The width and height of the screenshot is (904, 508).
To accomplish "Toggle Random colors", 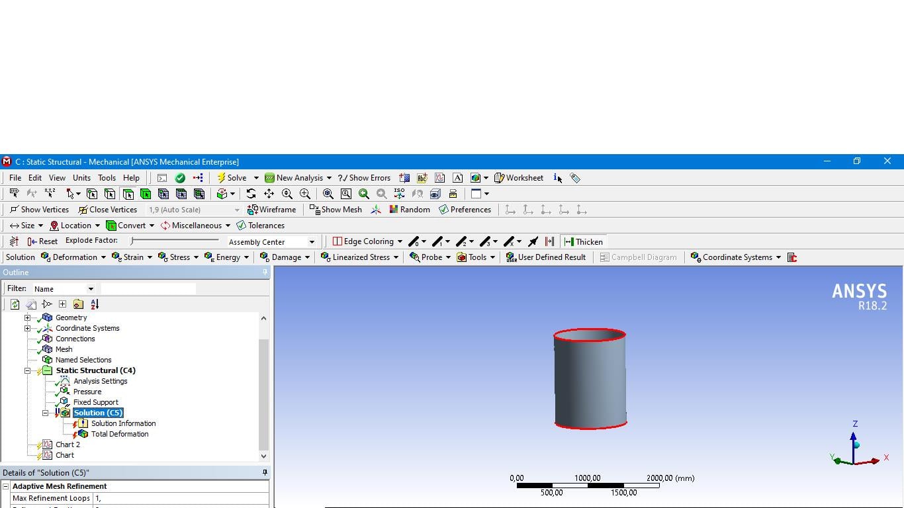I will (x=409, y=210).
